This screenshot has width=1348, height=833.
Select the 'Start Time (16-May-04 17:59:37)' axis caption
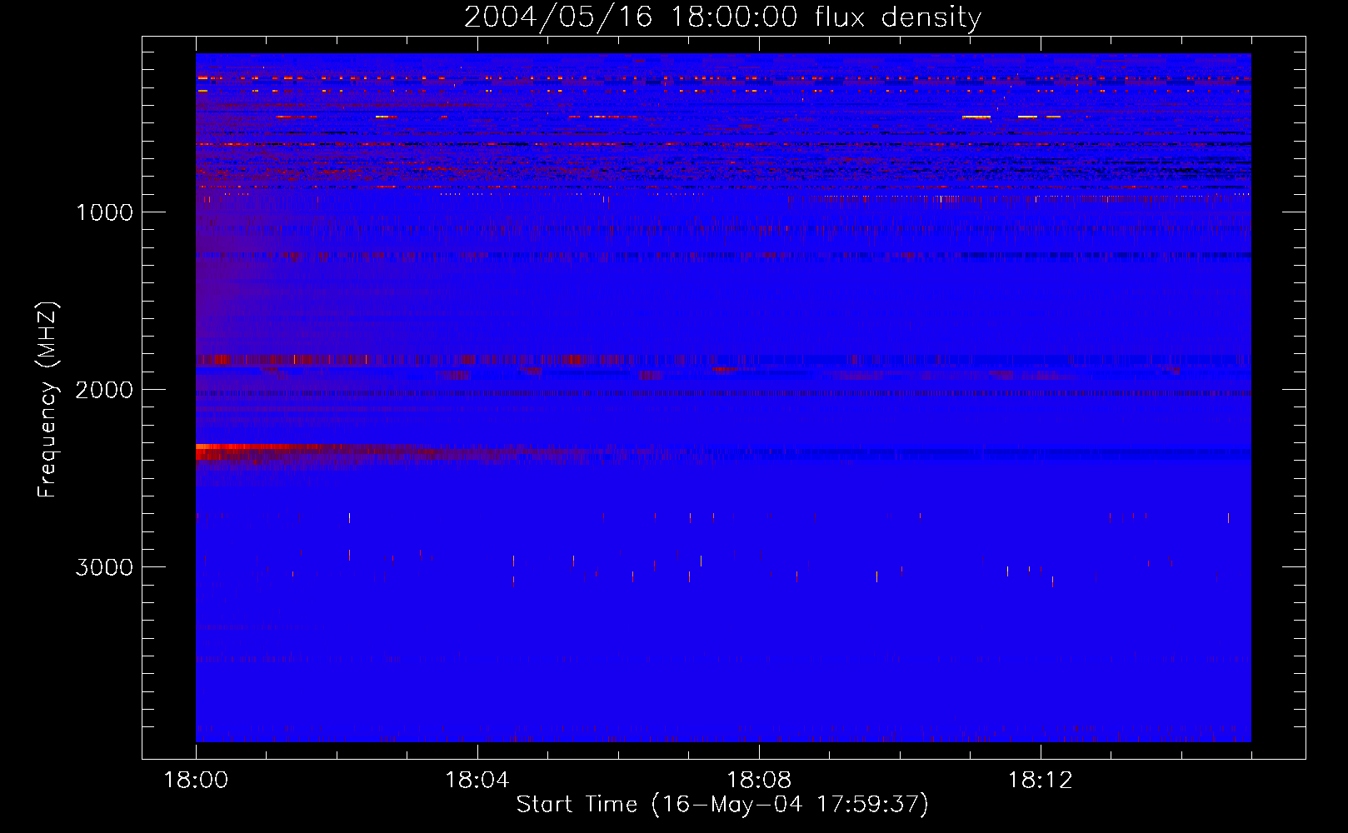tap(722, 805)
